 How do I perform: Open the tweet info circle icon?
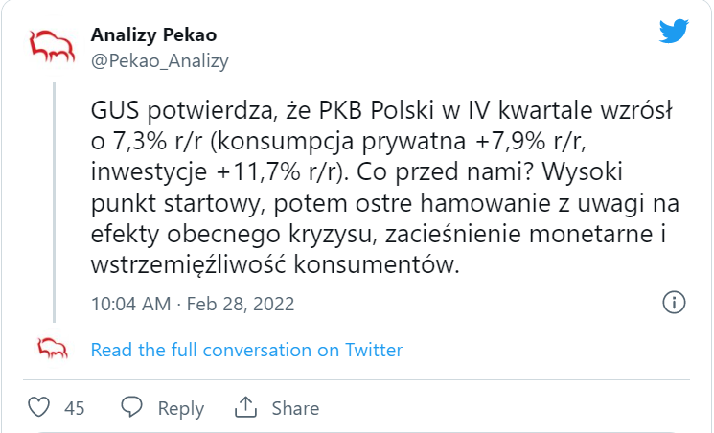click(674, 303)
